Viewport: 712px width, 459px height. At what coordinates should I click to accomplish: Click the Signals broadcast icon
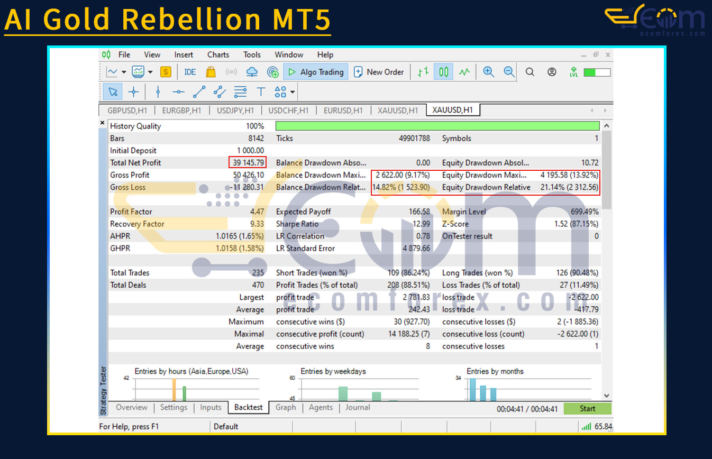231,72
